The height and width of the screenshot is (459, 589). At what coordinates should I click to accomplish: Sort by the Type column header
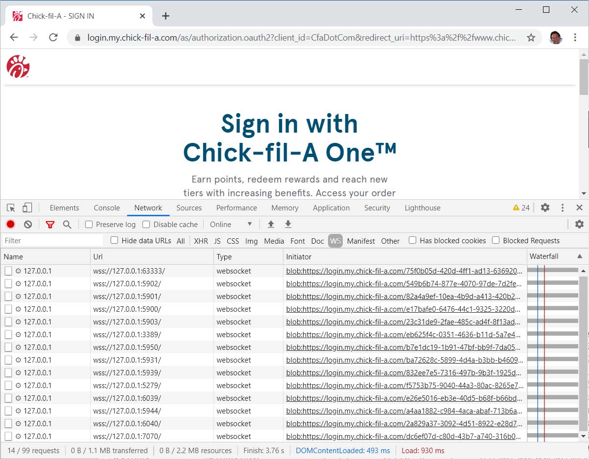coord(249,256)
